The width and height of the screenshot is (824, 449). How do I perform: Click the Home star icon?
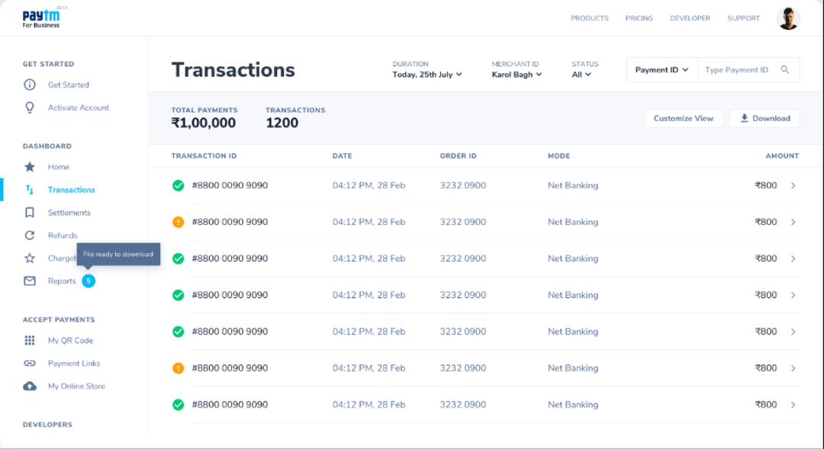coord(28,166)
